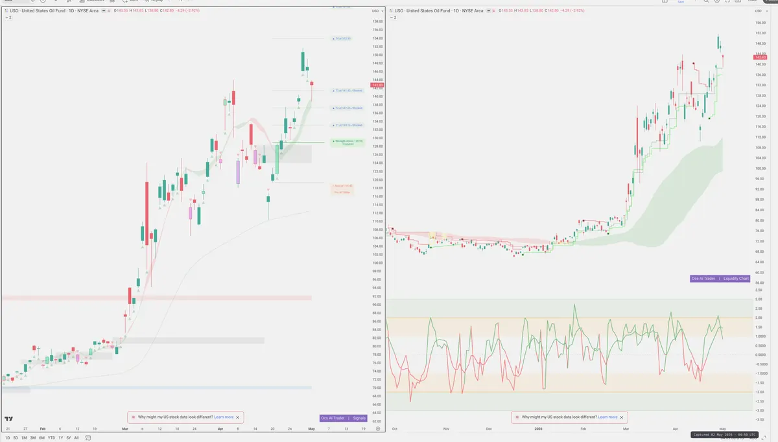
Task: Open the USD currency dropdown on left chart
Action: click(x=376, y=11)
